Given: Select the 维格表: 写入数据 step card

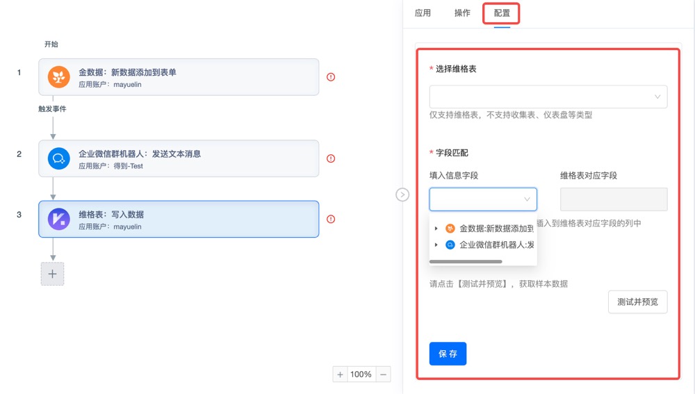Looking at the screenshot, I should pos(179,219).
